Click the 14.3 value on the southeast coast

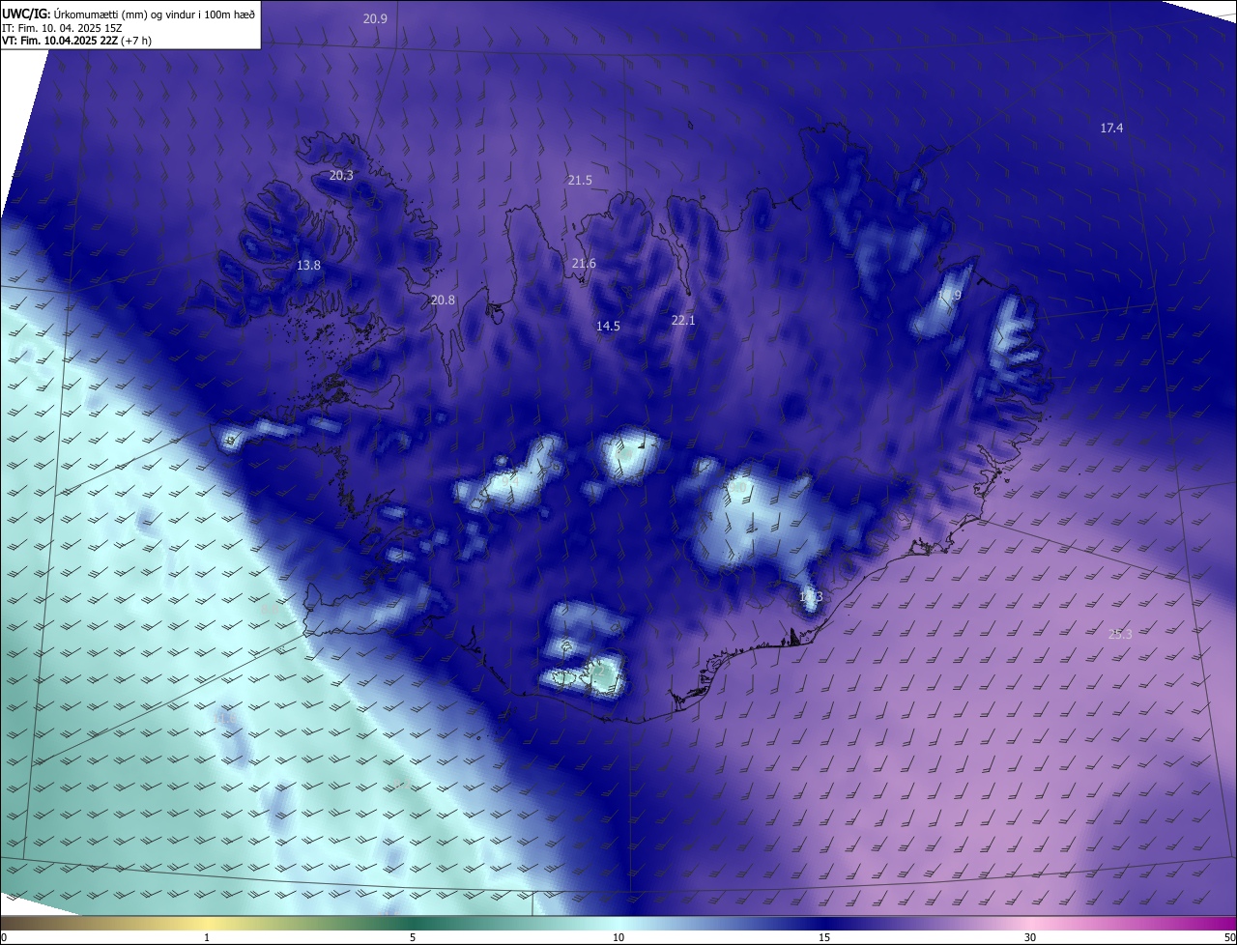coord(811,597)
